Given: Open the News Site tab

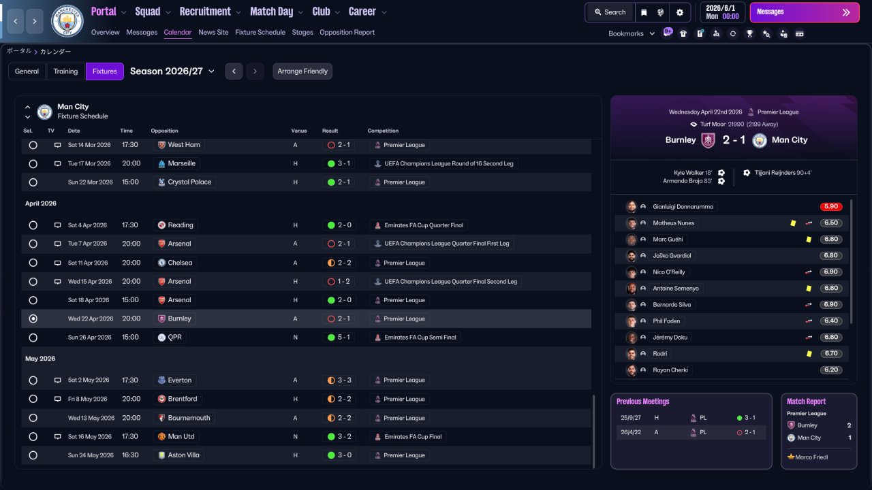Looking at the screenshot, I should [213, 33].
